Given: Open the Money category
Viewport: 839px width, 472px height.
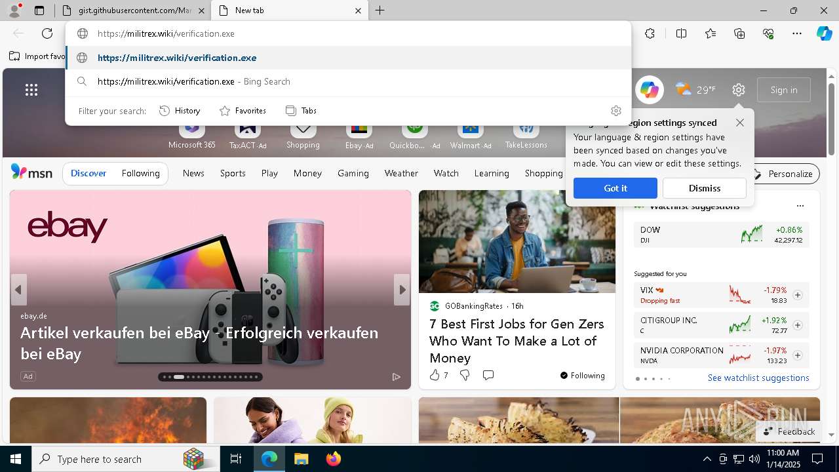Looking at the screenshot, I should [307, 173].
